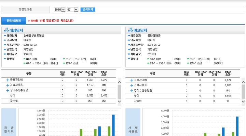This screenshot has height=136, width=246.
Task: Click the 합계 value 2,455 in 대상단지 table
Action: tap(104, 95)
